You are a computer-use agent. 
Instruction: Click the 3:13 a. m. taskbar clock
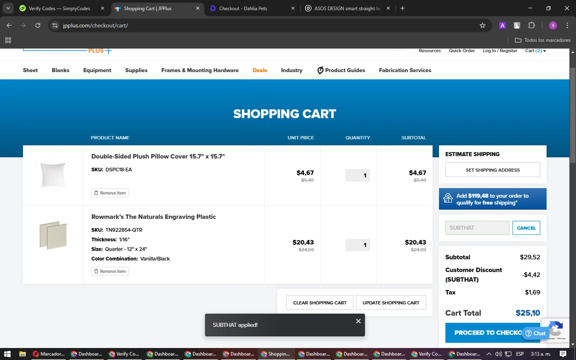tap(541, 354)
